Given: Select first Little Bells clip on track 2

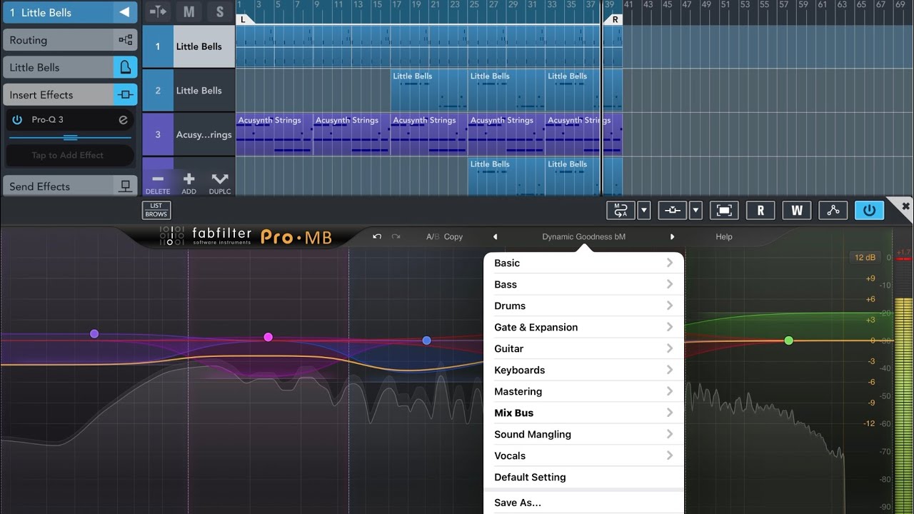Looking at the screenshot, I should coord(429,91).
